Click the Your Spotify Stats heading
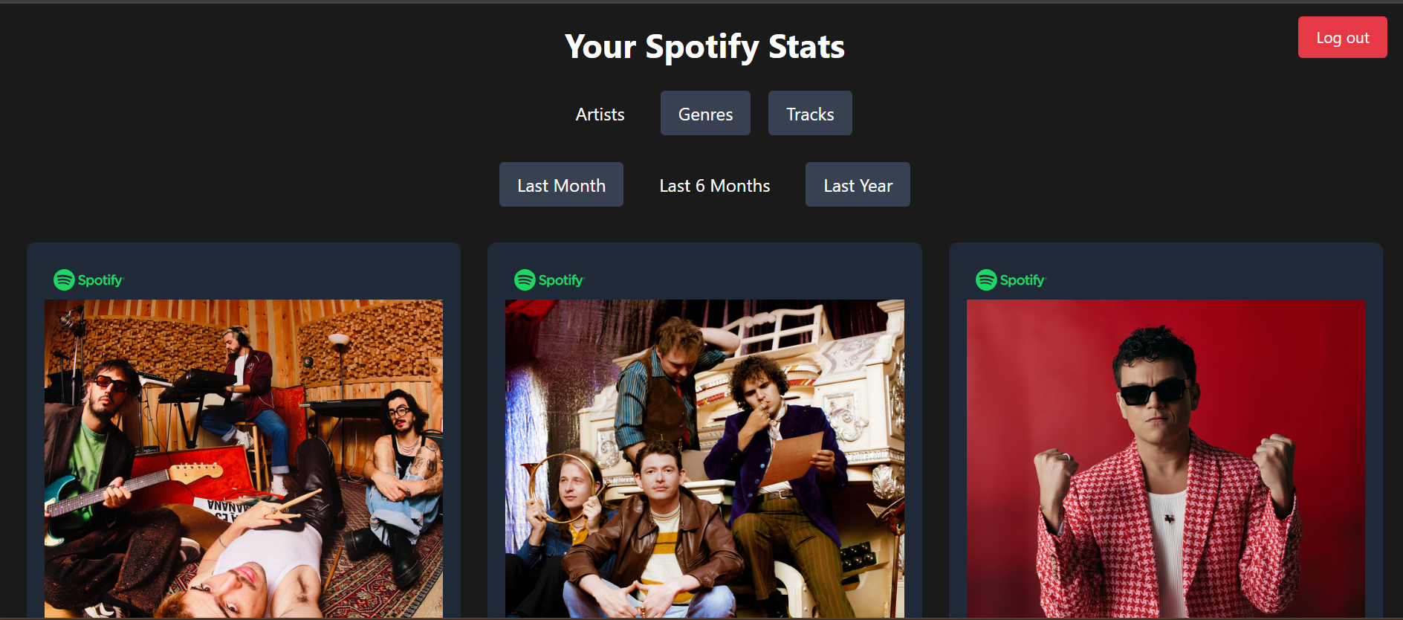This screenshot has width=1403, height=620. tap(704, 46)
